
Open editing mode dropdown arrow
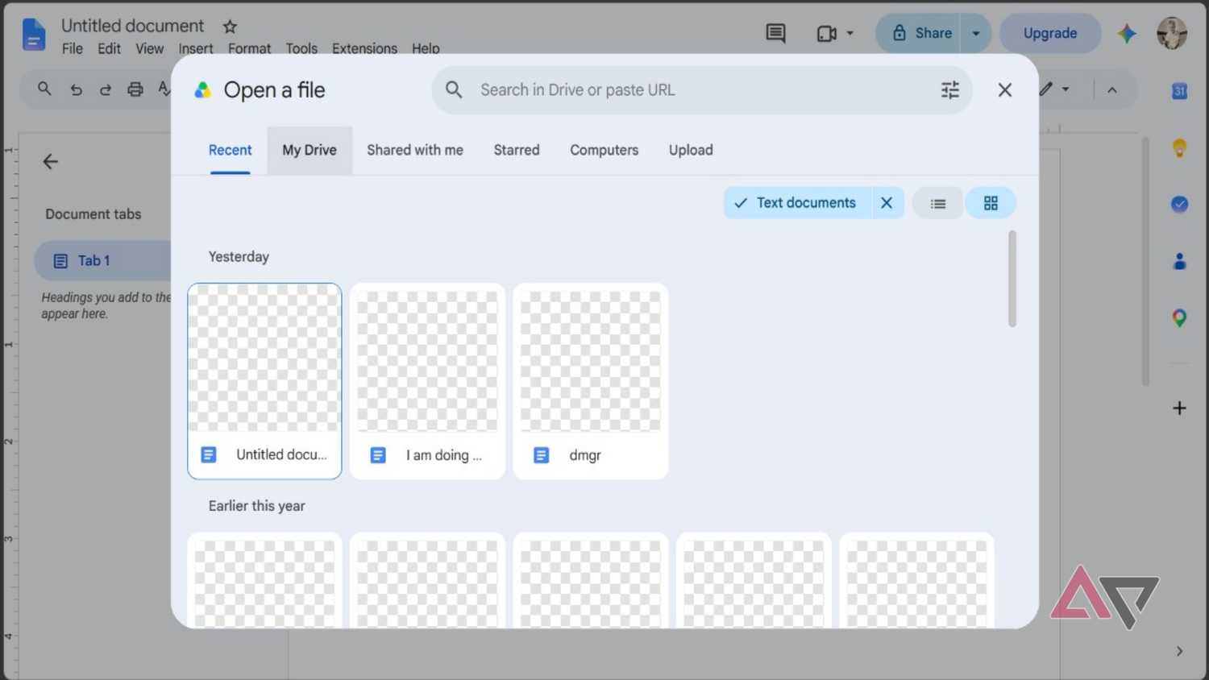tap(1066, 89)
